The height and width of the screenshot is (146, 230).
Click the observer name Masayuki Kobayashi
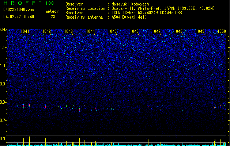pyautogui.click(x=131, y=4)
